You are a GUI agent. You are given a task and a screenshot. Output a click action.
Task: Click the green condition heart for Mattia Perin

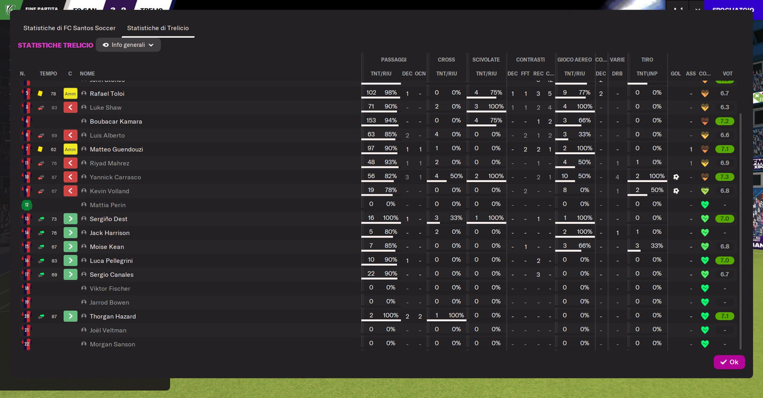coord(705,205)
